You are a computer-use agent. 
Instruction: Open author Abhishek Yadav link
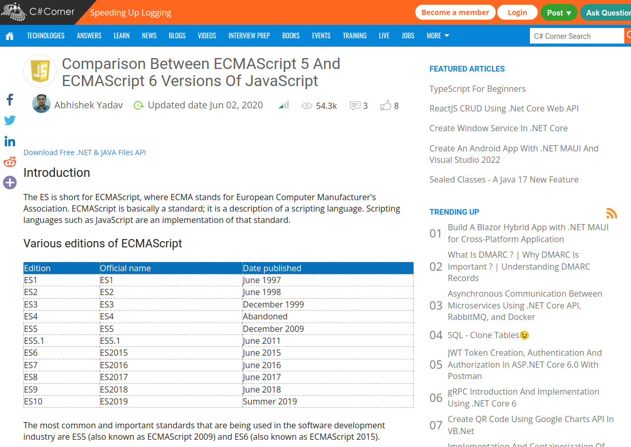pyautogui.click(x=89, y=105)
